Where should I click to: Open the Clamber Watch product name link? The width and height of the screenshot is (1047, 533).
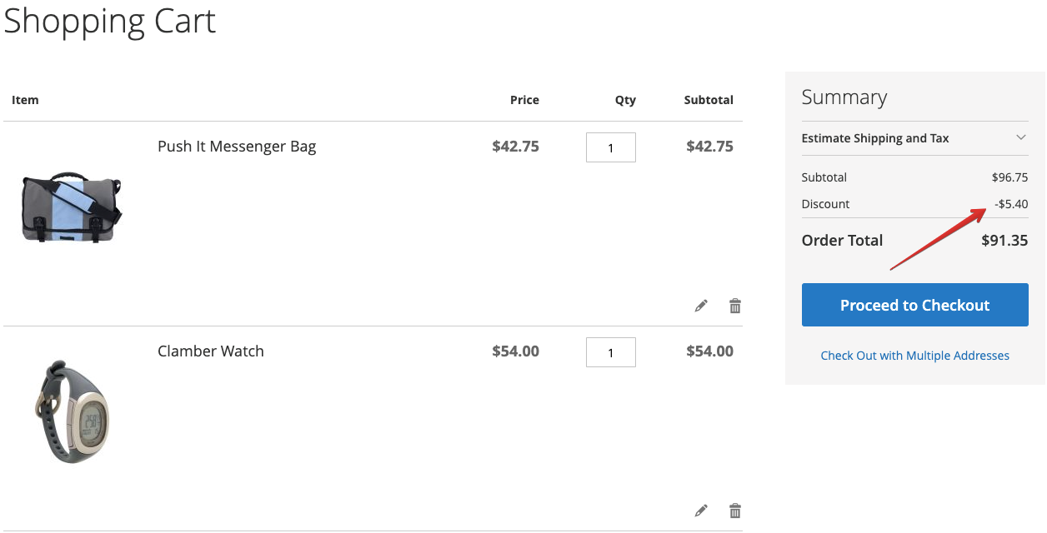click(x=211, y=351)
